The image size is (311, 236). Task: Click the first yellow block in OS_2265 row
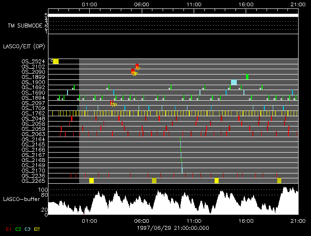(x=92, y=181)
